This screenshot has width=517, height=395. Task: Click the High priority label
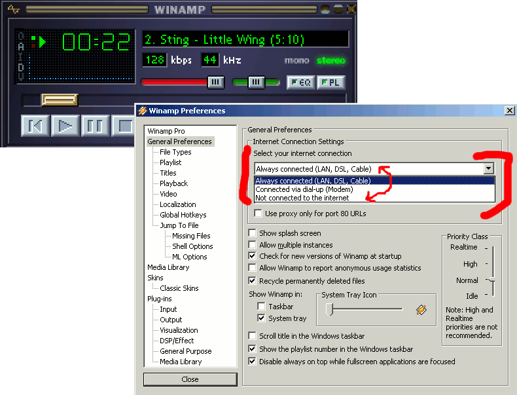(x=470, y=264)
